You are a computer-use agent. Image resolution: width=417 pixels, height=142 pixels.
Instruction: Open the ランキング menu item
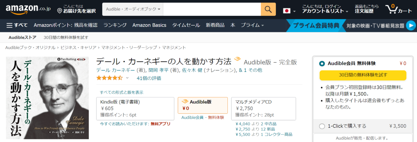coord(115,25)
